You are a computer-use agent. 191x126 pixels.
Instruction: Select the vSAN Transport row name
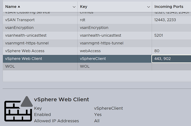[20, 20]
